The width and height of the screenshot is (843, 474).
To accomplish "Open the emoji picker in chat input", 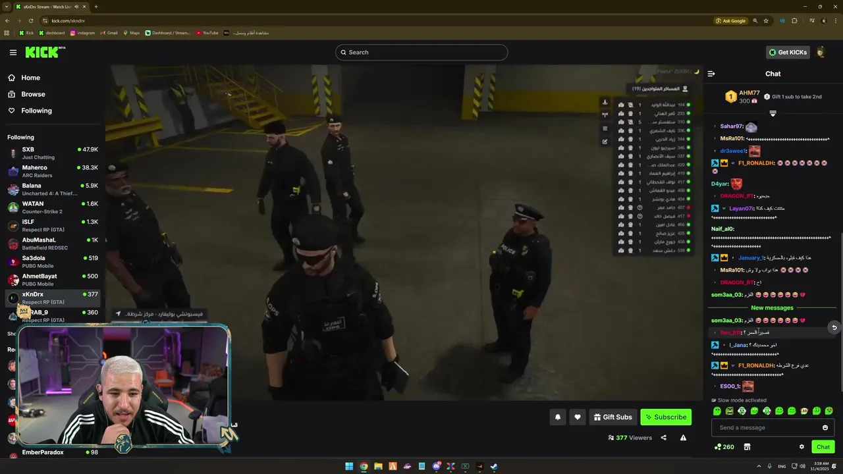I will (825, 427).
